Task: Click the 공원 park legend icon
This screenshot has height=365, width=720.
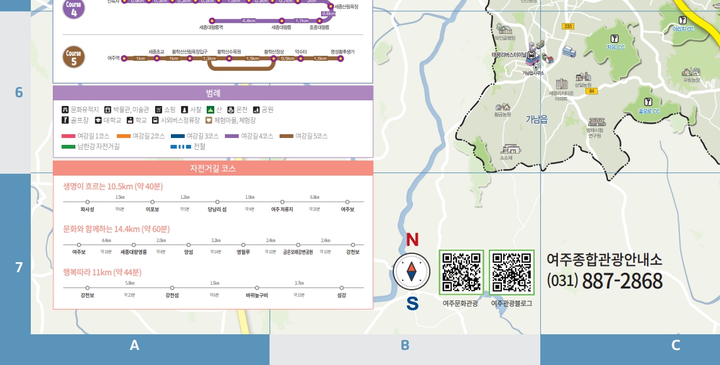Action: 256,110
